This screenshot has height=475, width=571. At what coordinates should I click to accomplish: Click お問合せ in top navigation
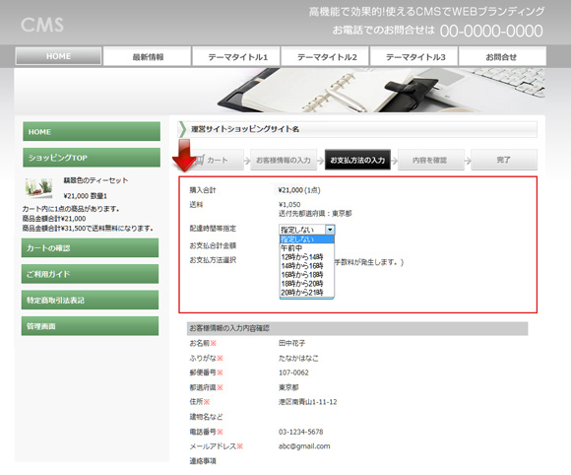pyautogui.click(x=502, y=56)
